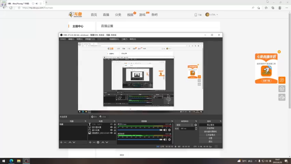Toggle lock on display capture source

tap(115, 127)
